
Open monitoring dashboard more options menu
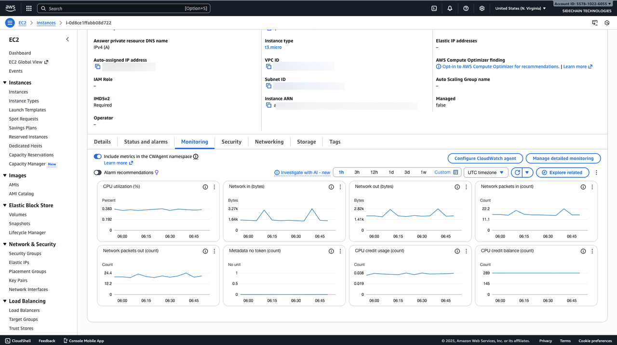pyautogui.click(x=596, y=172)
